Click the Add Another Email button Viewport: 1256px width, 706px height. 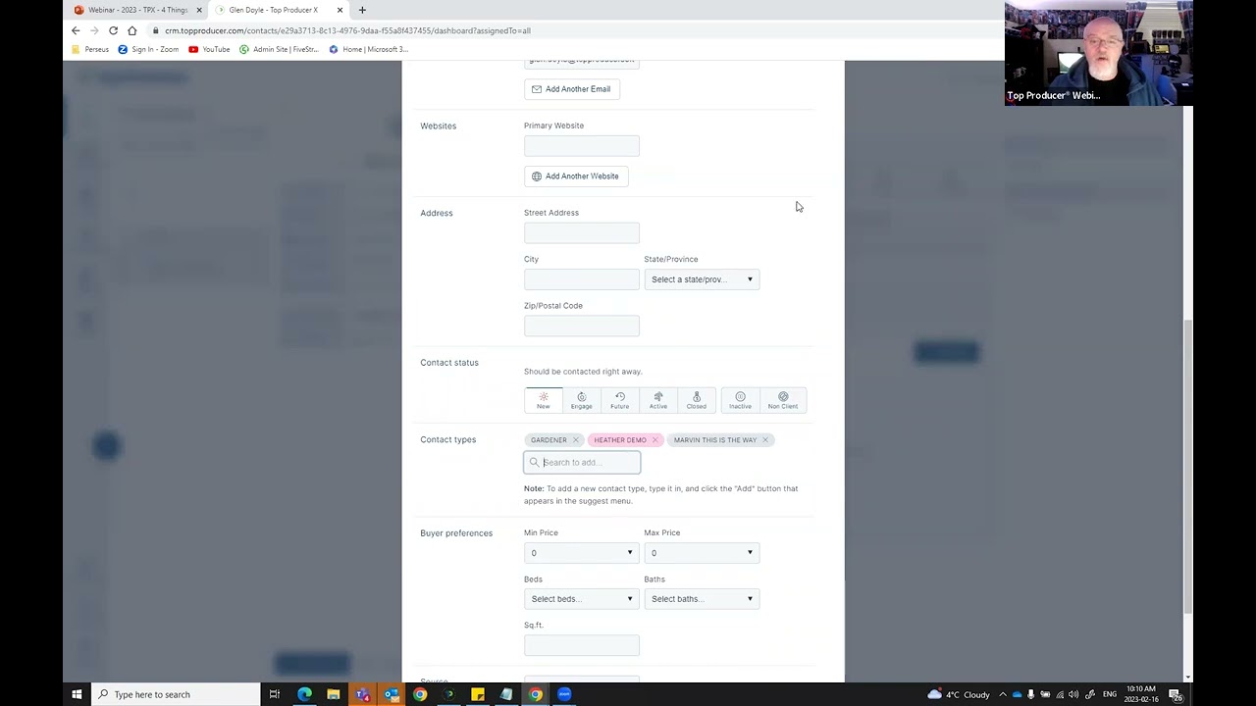(x=571, y=89)
